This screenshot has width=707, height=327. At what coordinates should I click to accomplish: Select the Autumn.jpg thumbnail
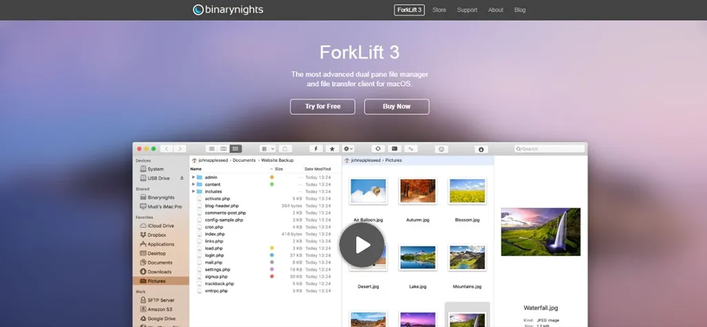coord(418,191)
